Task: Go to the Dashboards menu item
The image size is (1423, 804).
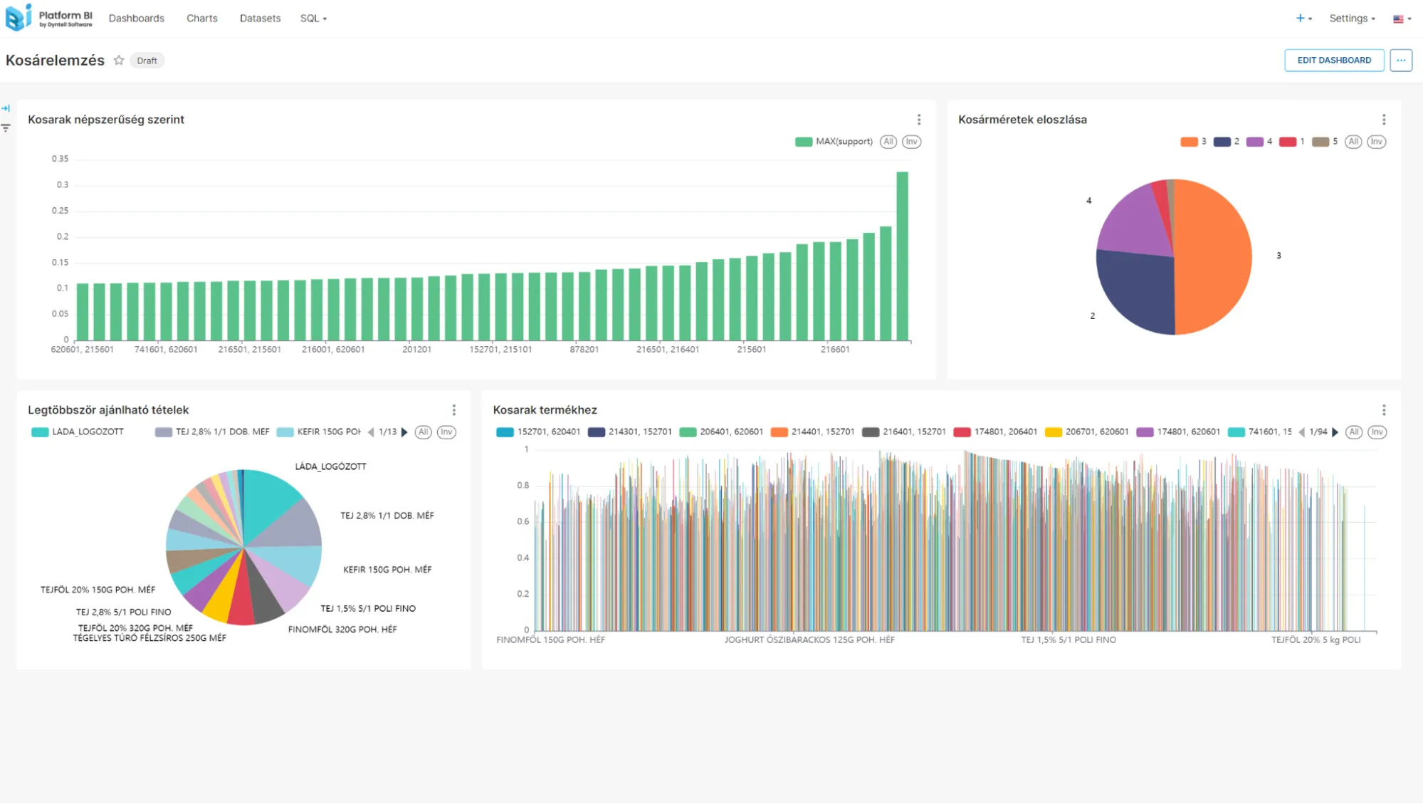Action: click(x=136, y=19)
